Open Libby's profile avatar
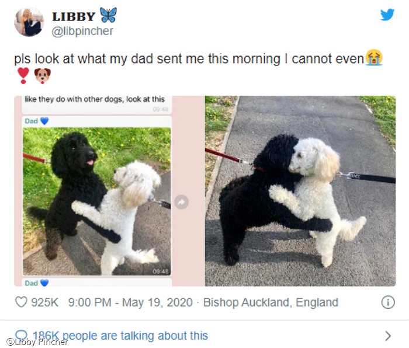The height and width of the screenshot is (348, 409). (29, 22)
